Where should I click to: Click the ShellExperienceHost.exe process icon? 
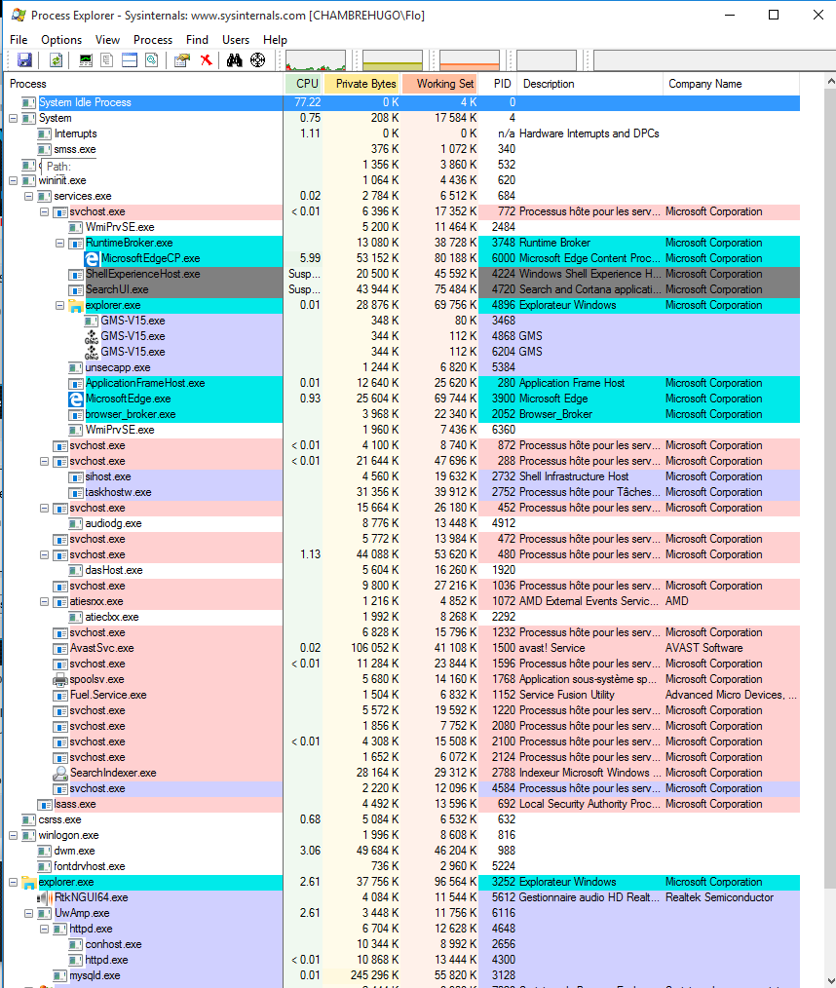(x=76, y=274)
